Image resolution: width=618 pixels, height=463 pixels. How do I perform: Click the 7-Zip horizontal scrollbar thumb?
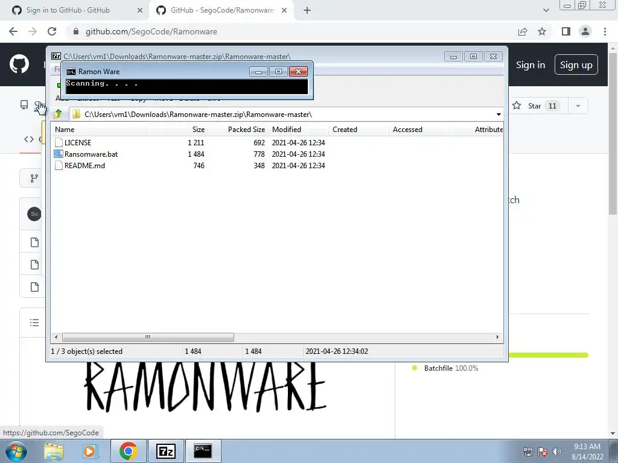pyautogui.click(x=148, y=337)
